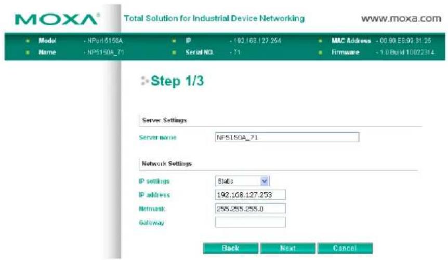Click the Back button
Image resolution: width=448 pixels, height=260 pixels.
[x=231, y=248]
